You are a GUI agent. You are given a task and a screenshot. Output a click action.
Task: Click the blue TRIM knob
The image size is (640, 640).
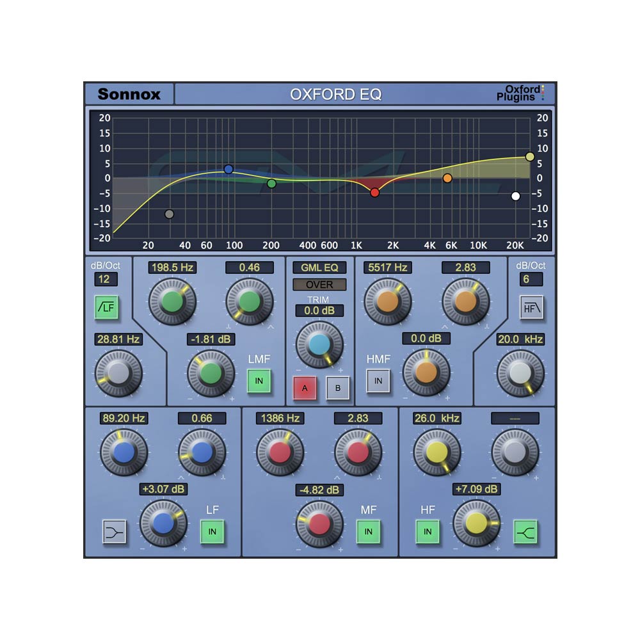(319, 344)
